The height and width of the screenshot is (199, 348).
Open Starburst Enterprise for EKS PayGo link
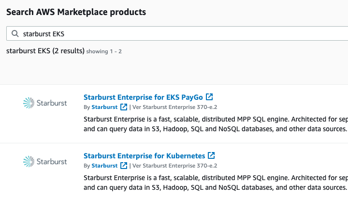(x=143, y=97)
